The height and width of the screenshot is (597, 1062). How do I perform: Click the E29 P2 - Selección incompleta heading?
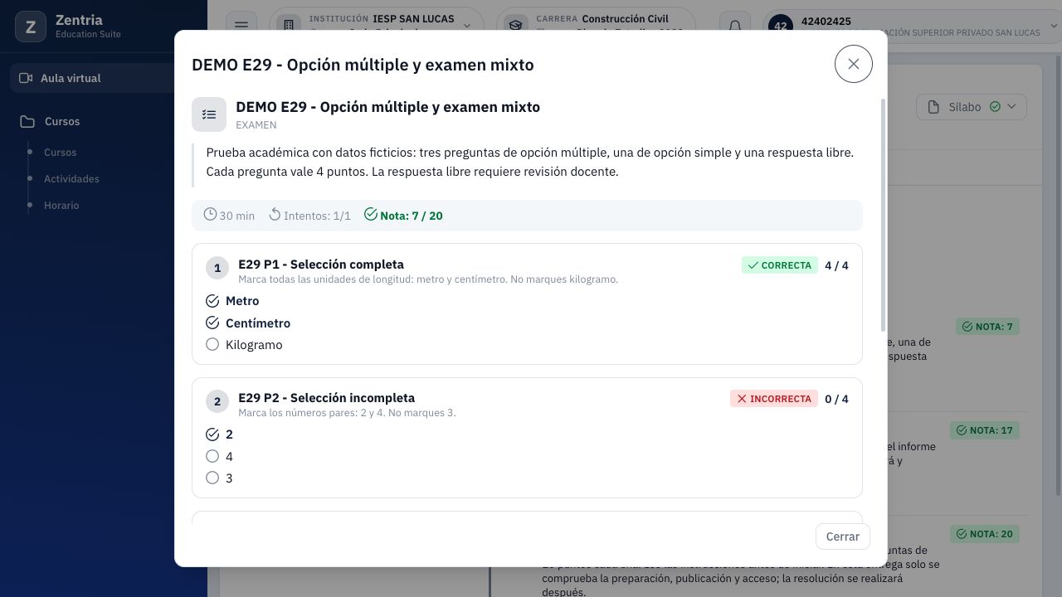pos(326,398)
